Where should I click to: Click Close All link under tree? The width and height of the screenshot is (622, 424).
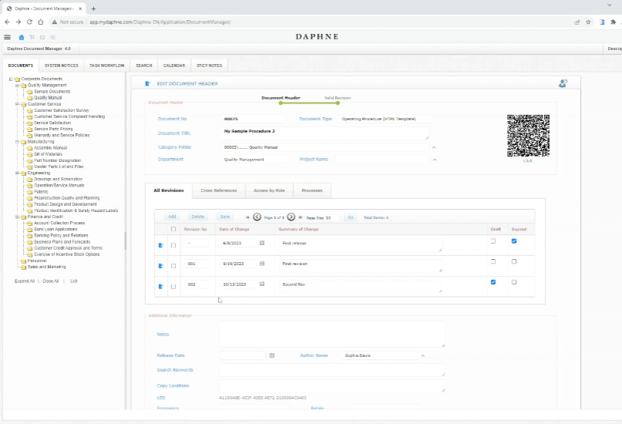pyautogui.click(x=50, y=281)
